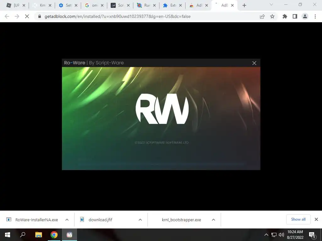Open the Run tab

(x=144, y=5)
